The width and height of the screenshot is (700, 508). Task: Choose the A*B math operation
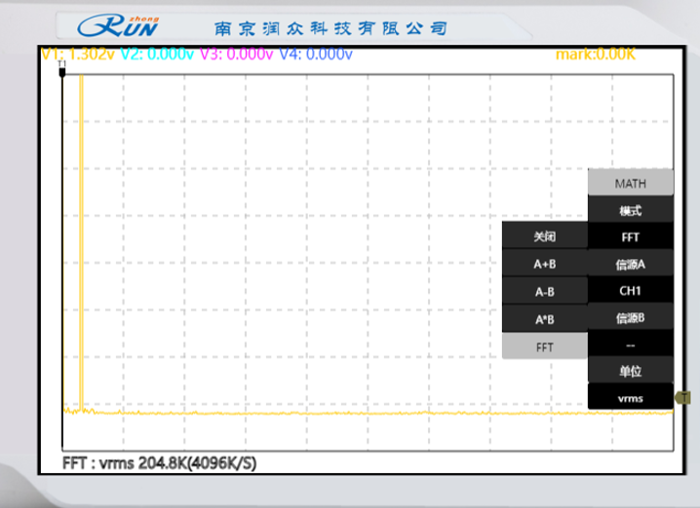pos(544,317)
